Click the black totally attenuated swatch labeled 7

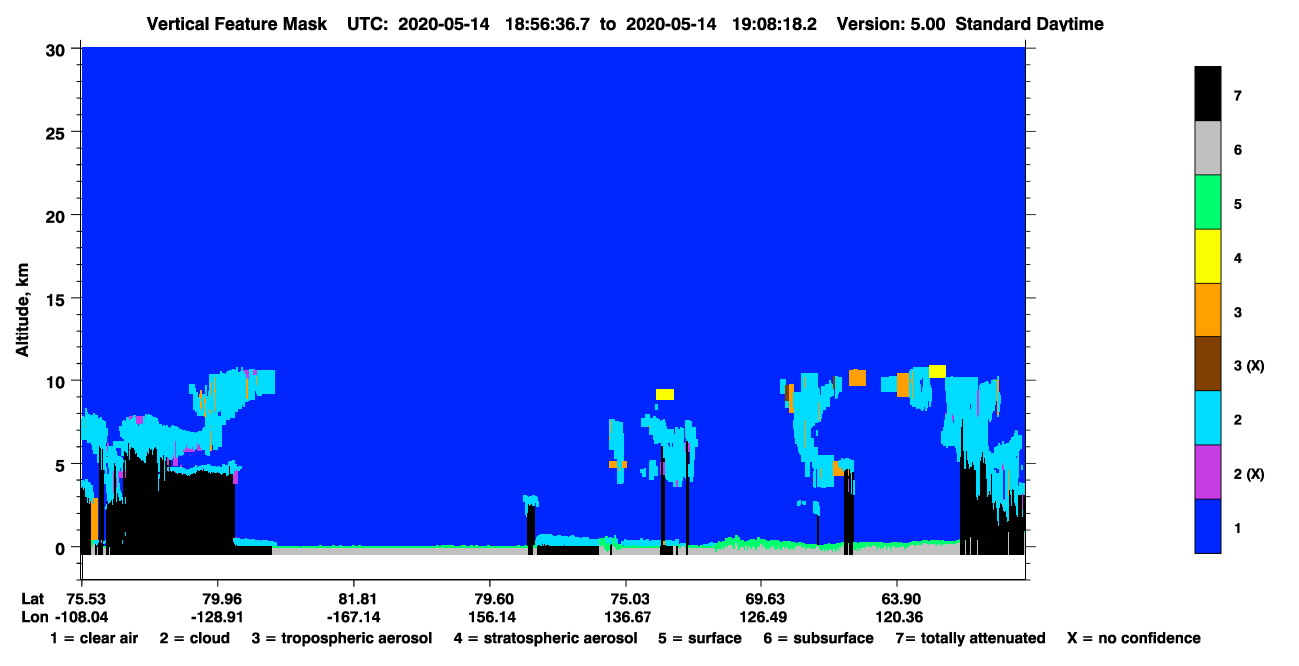coord(1208,94)
